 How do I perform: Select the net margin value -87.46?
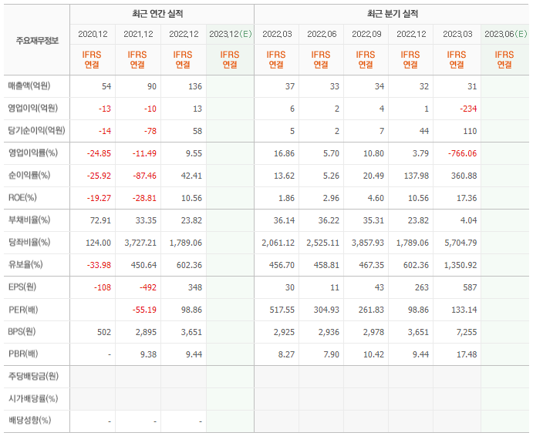pyautogui.click(x=144, y=176)
